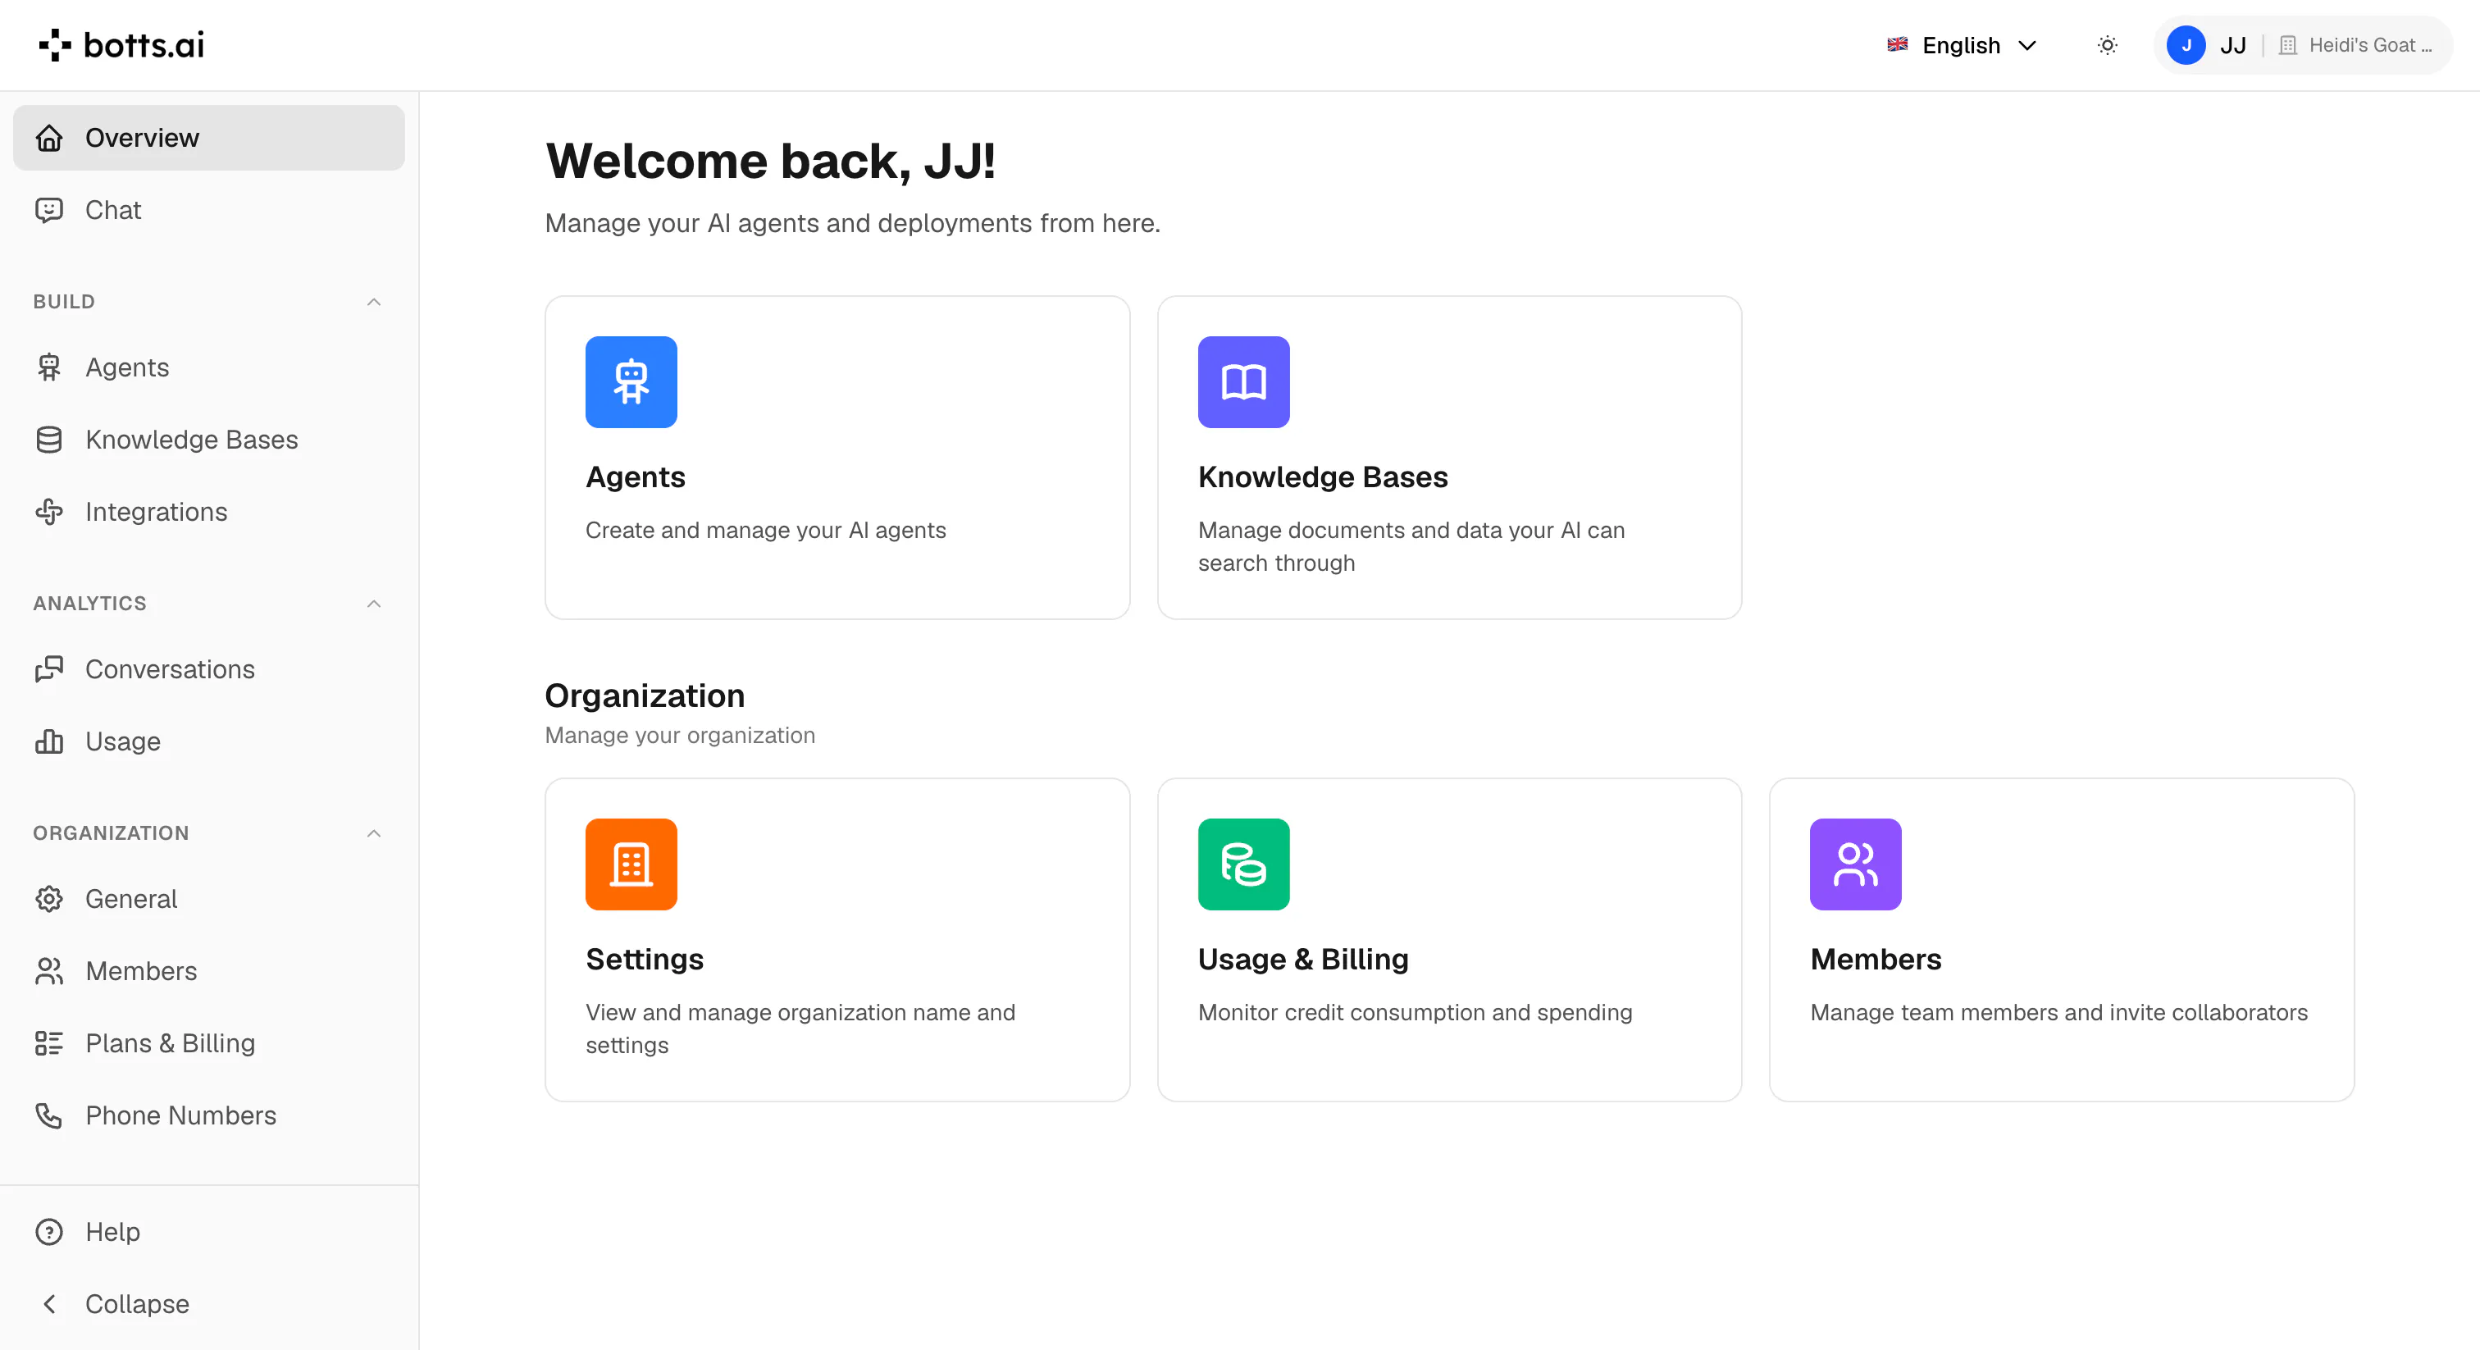
Task: Open the Usage analytics page in sidebar
Action: pos(209,741)
